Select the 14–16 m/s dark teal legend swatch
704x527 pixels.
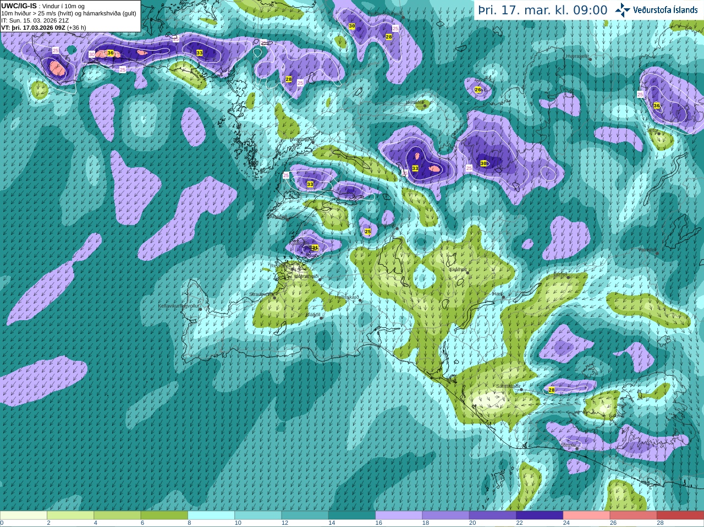(352, 515)
